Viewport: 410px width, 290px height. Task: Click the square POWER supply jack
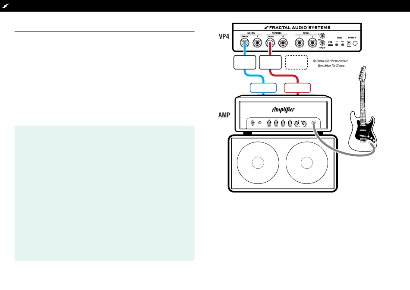point(349,44)
